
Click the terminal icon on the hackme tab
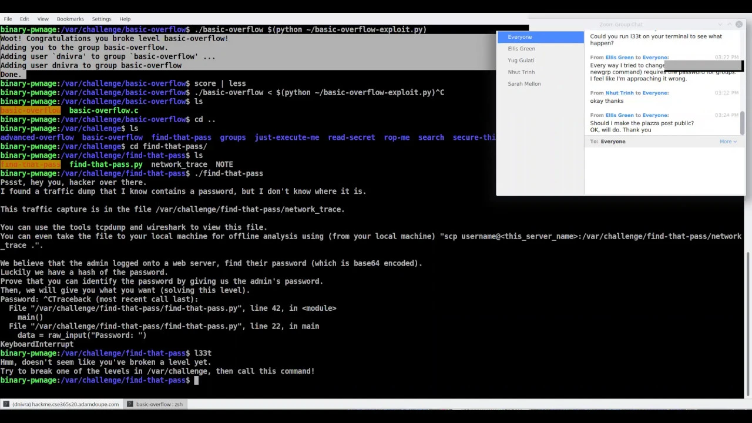(x=6, y=404)
